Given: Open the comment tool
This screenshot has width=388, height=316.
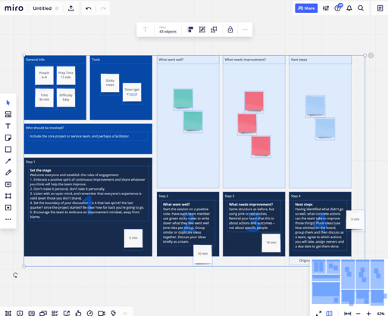Looking at the screenshot, I should point(8,184).
